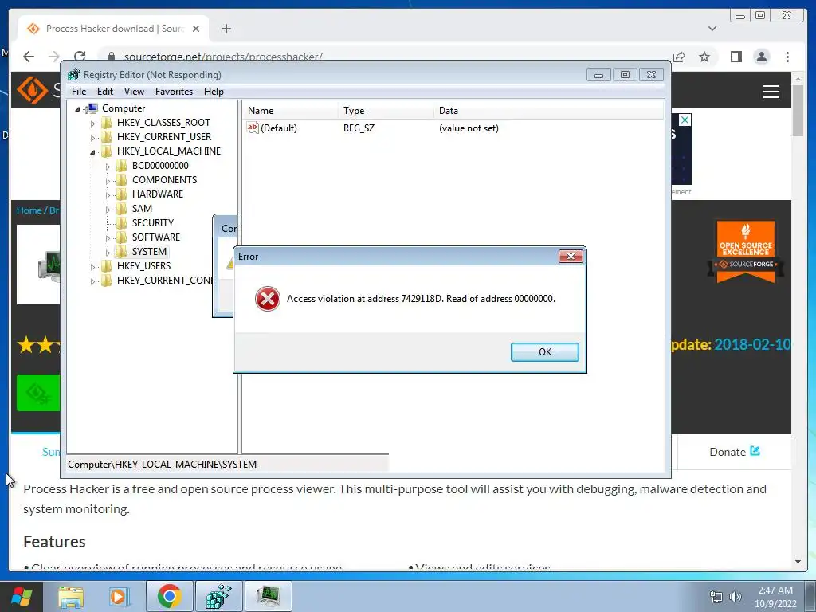Click HKEY_CLASSES_ROOT folder icon
Image resolution: width=816 pixels, height=612 pixels.
pos(106,122)
